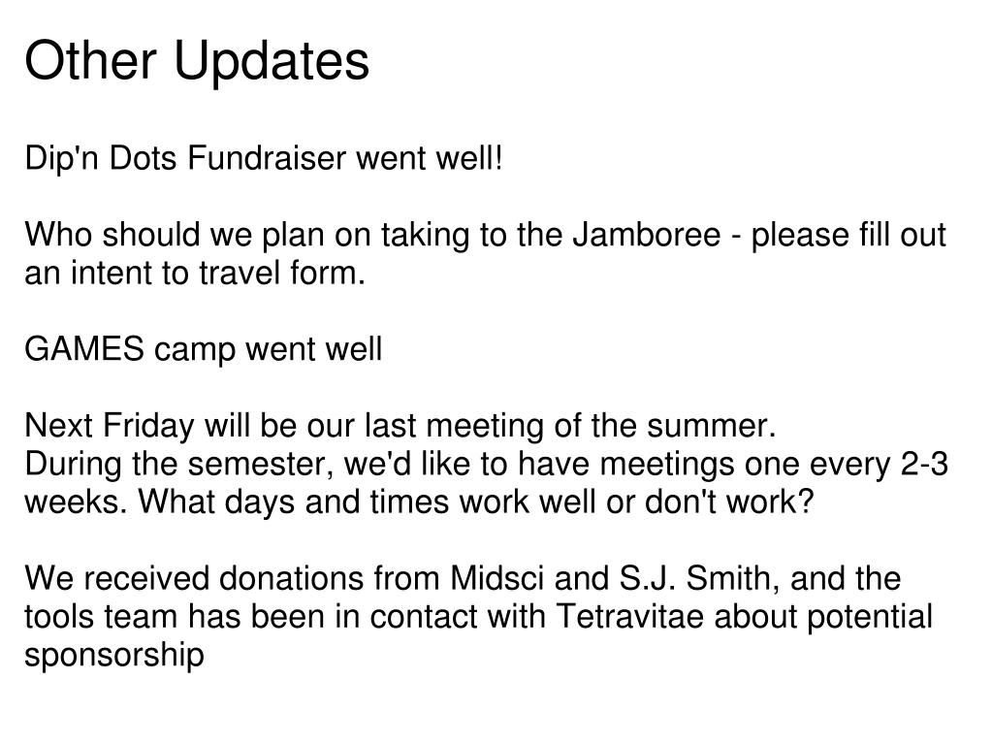992x744 pixels.
Task: Click the "Other Updates" slide title
Action: (x=197, y=61)
